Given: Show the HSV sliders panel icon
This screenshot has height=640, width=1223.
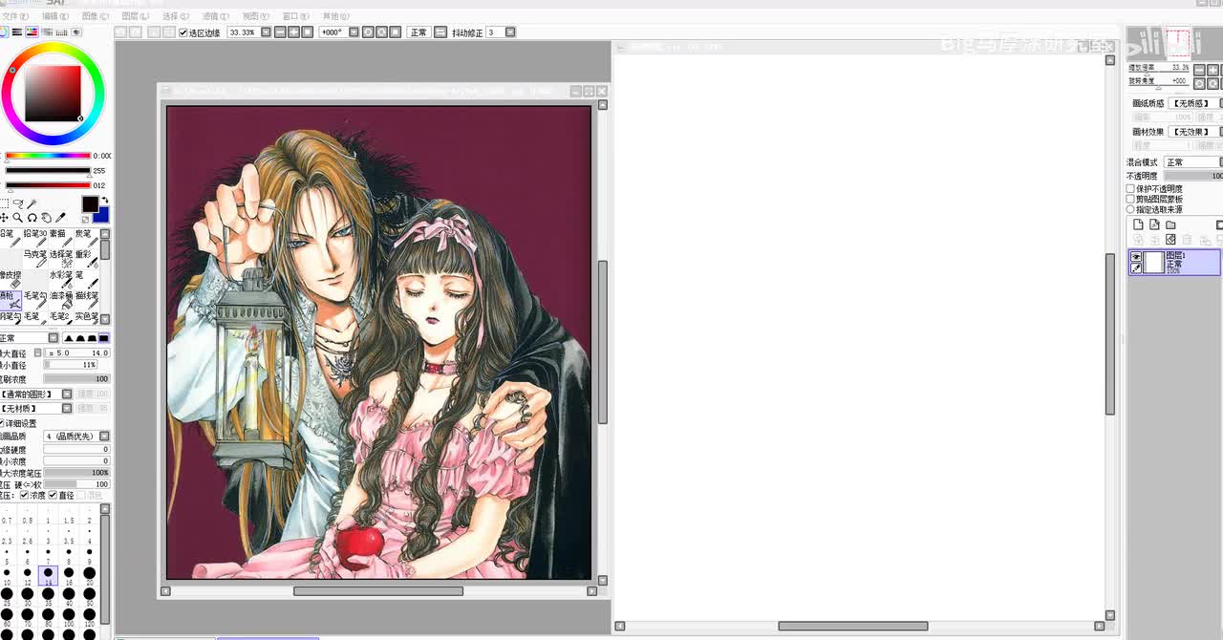Looking at the screenshot, I should coord(32,32).
